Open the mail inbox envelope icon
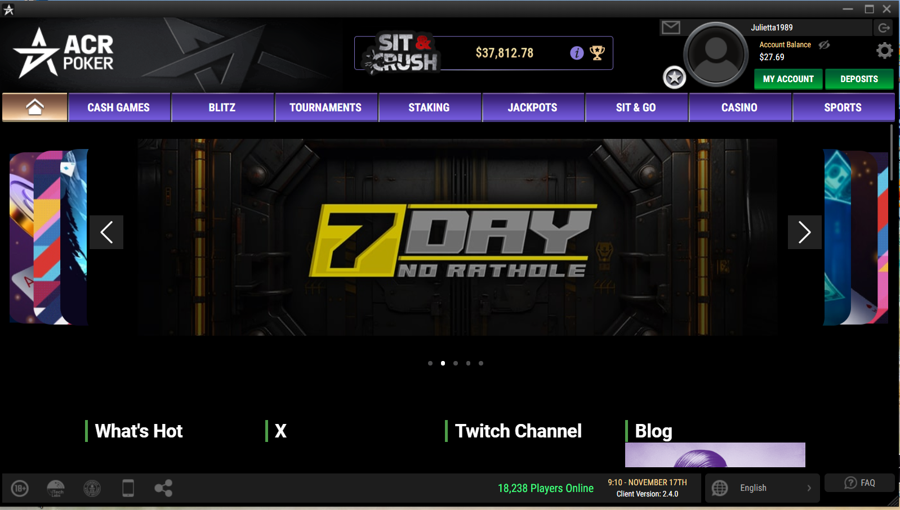This screenshot has width=900, height=510. pyautogui.click(x=671, y=27)
